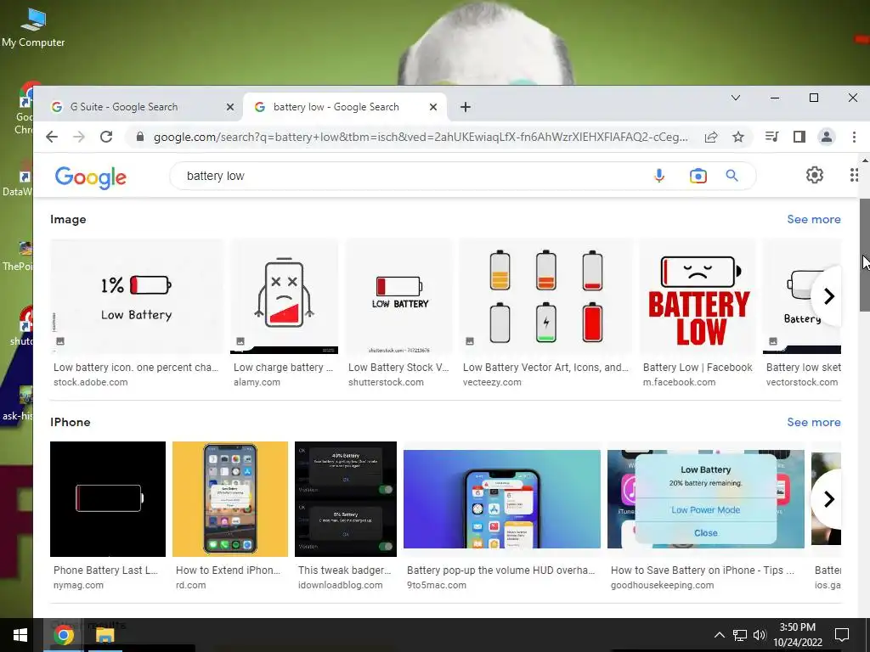This screenshot has width=870, height=652.
Task: Open Chrome side panel
Action: click(x=799, y=137)
